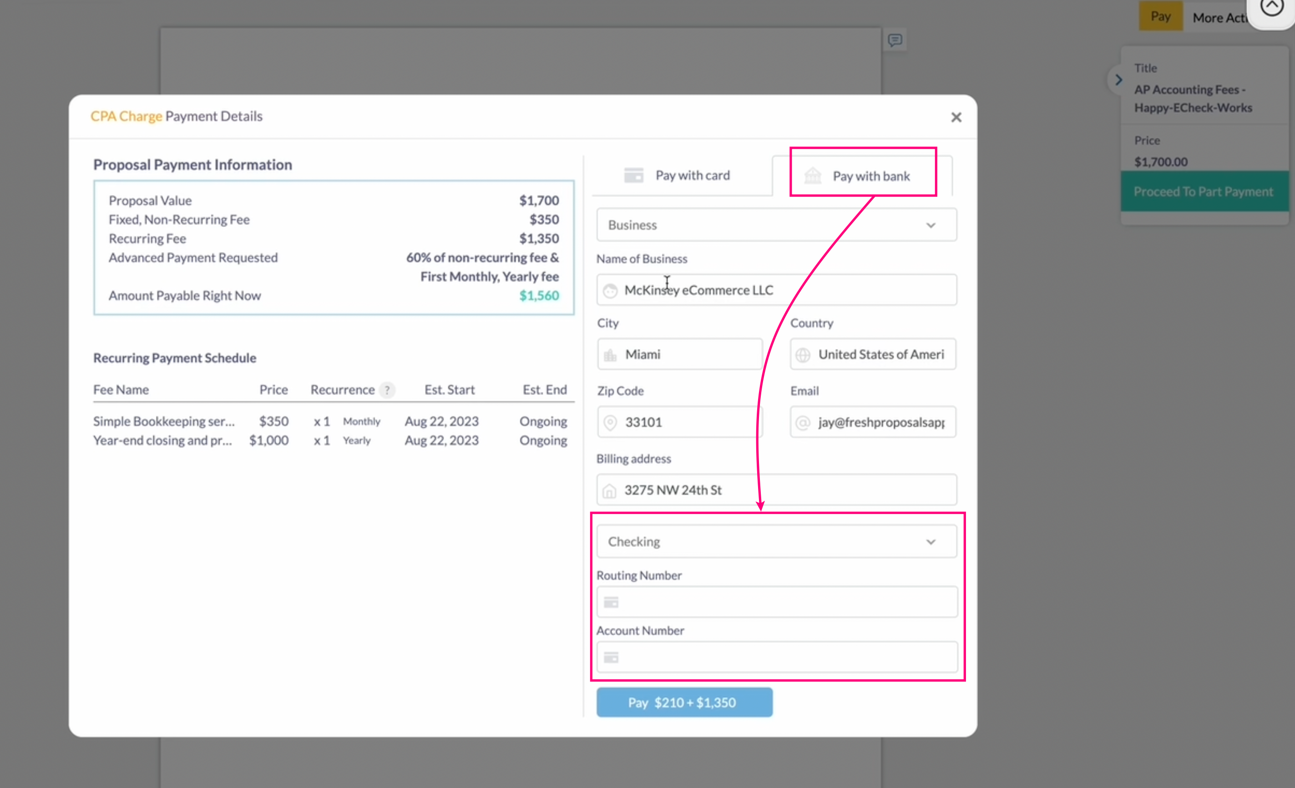Click the globe icon in the Country field
Viewport: 1295px width, 788px height.
click(x=803, y=355)
